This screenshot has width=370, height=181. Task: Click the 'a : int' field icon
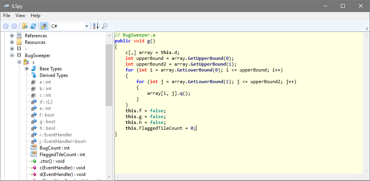33,82
